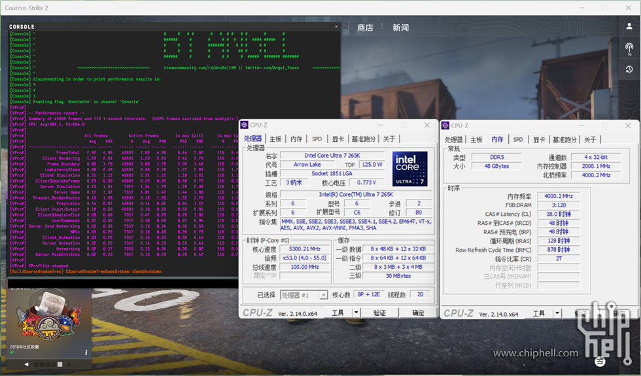Click the FSB:DRAM ratio value 3:120
This screenshot has width=641, height=376.
(x=559, y=205)
